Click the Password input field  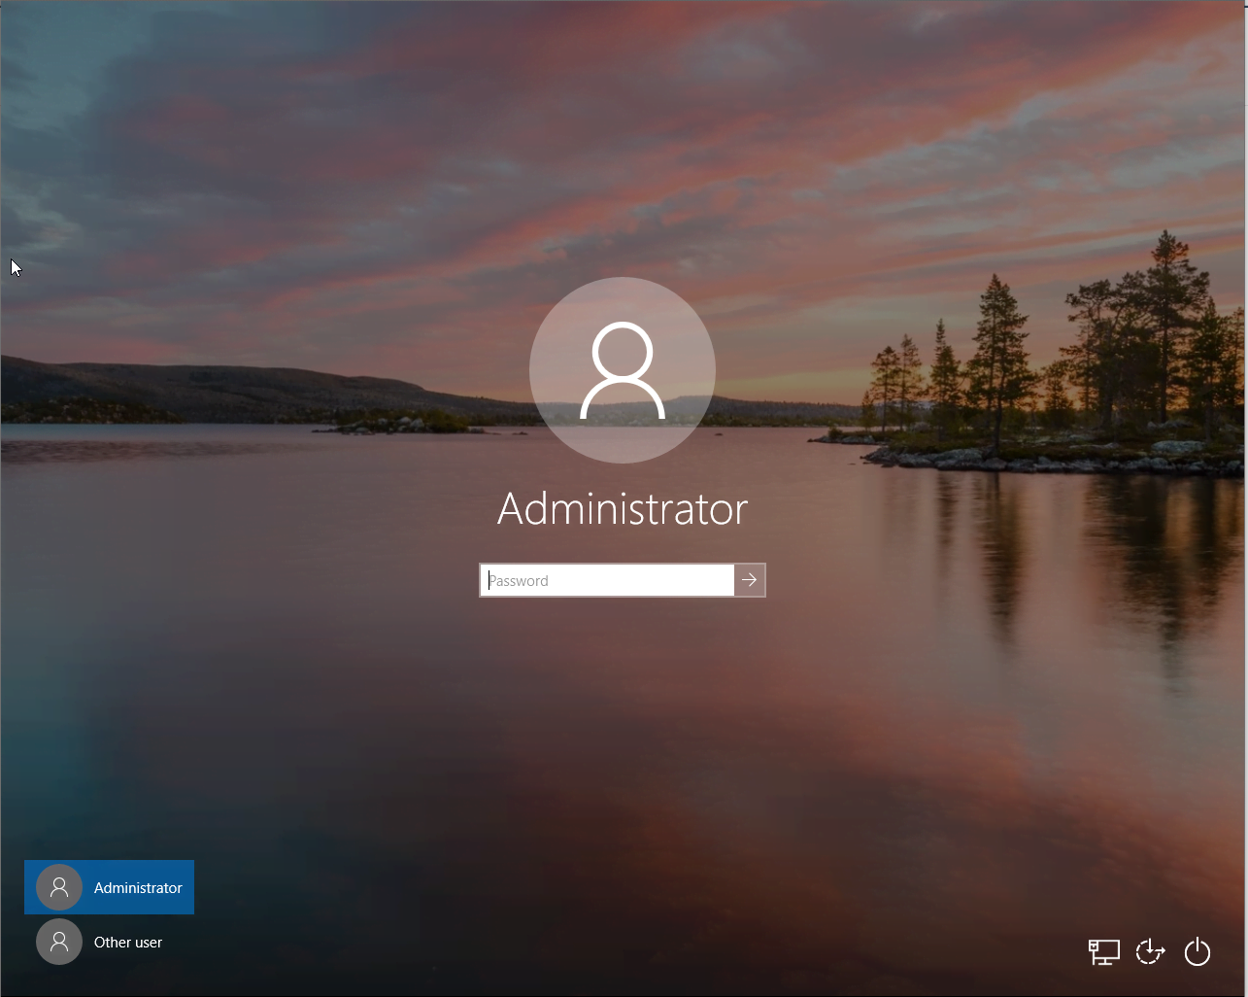point(607,580)
